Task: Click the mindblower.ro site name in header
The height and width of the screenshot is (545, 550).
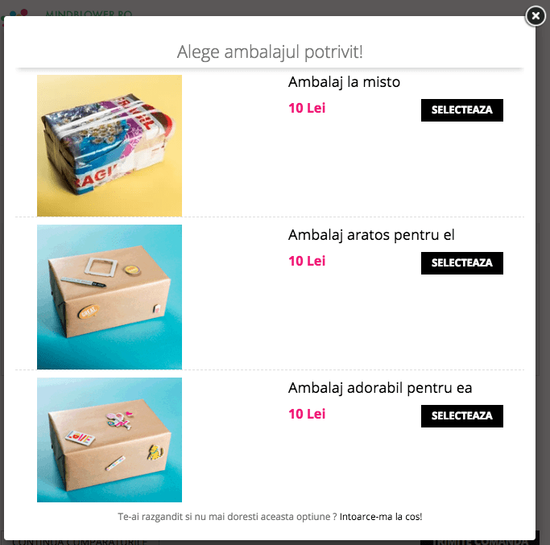Action: point(89,14)
